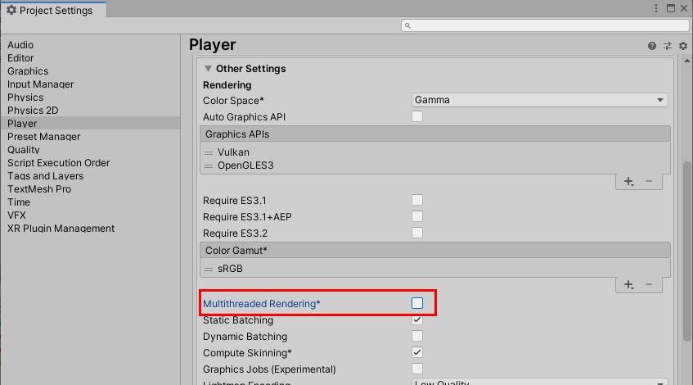The height and width of the screenshot is (385, 693).
Task: Open Input Manager settings category
Action: (x=41, y=84)
